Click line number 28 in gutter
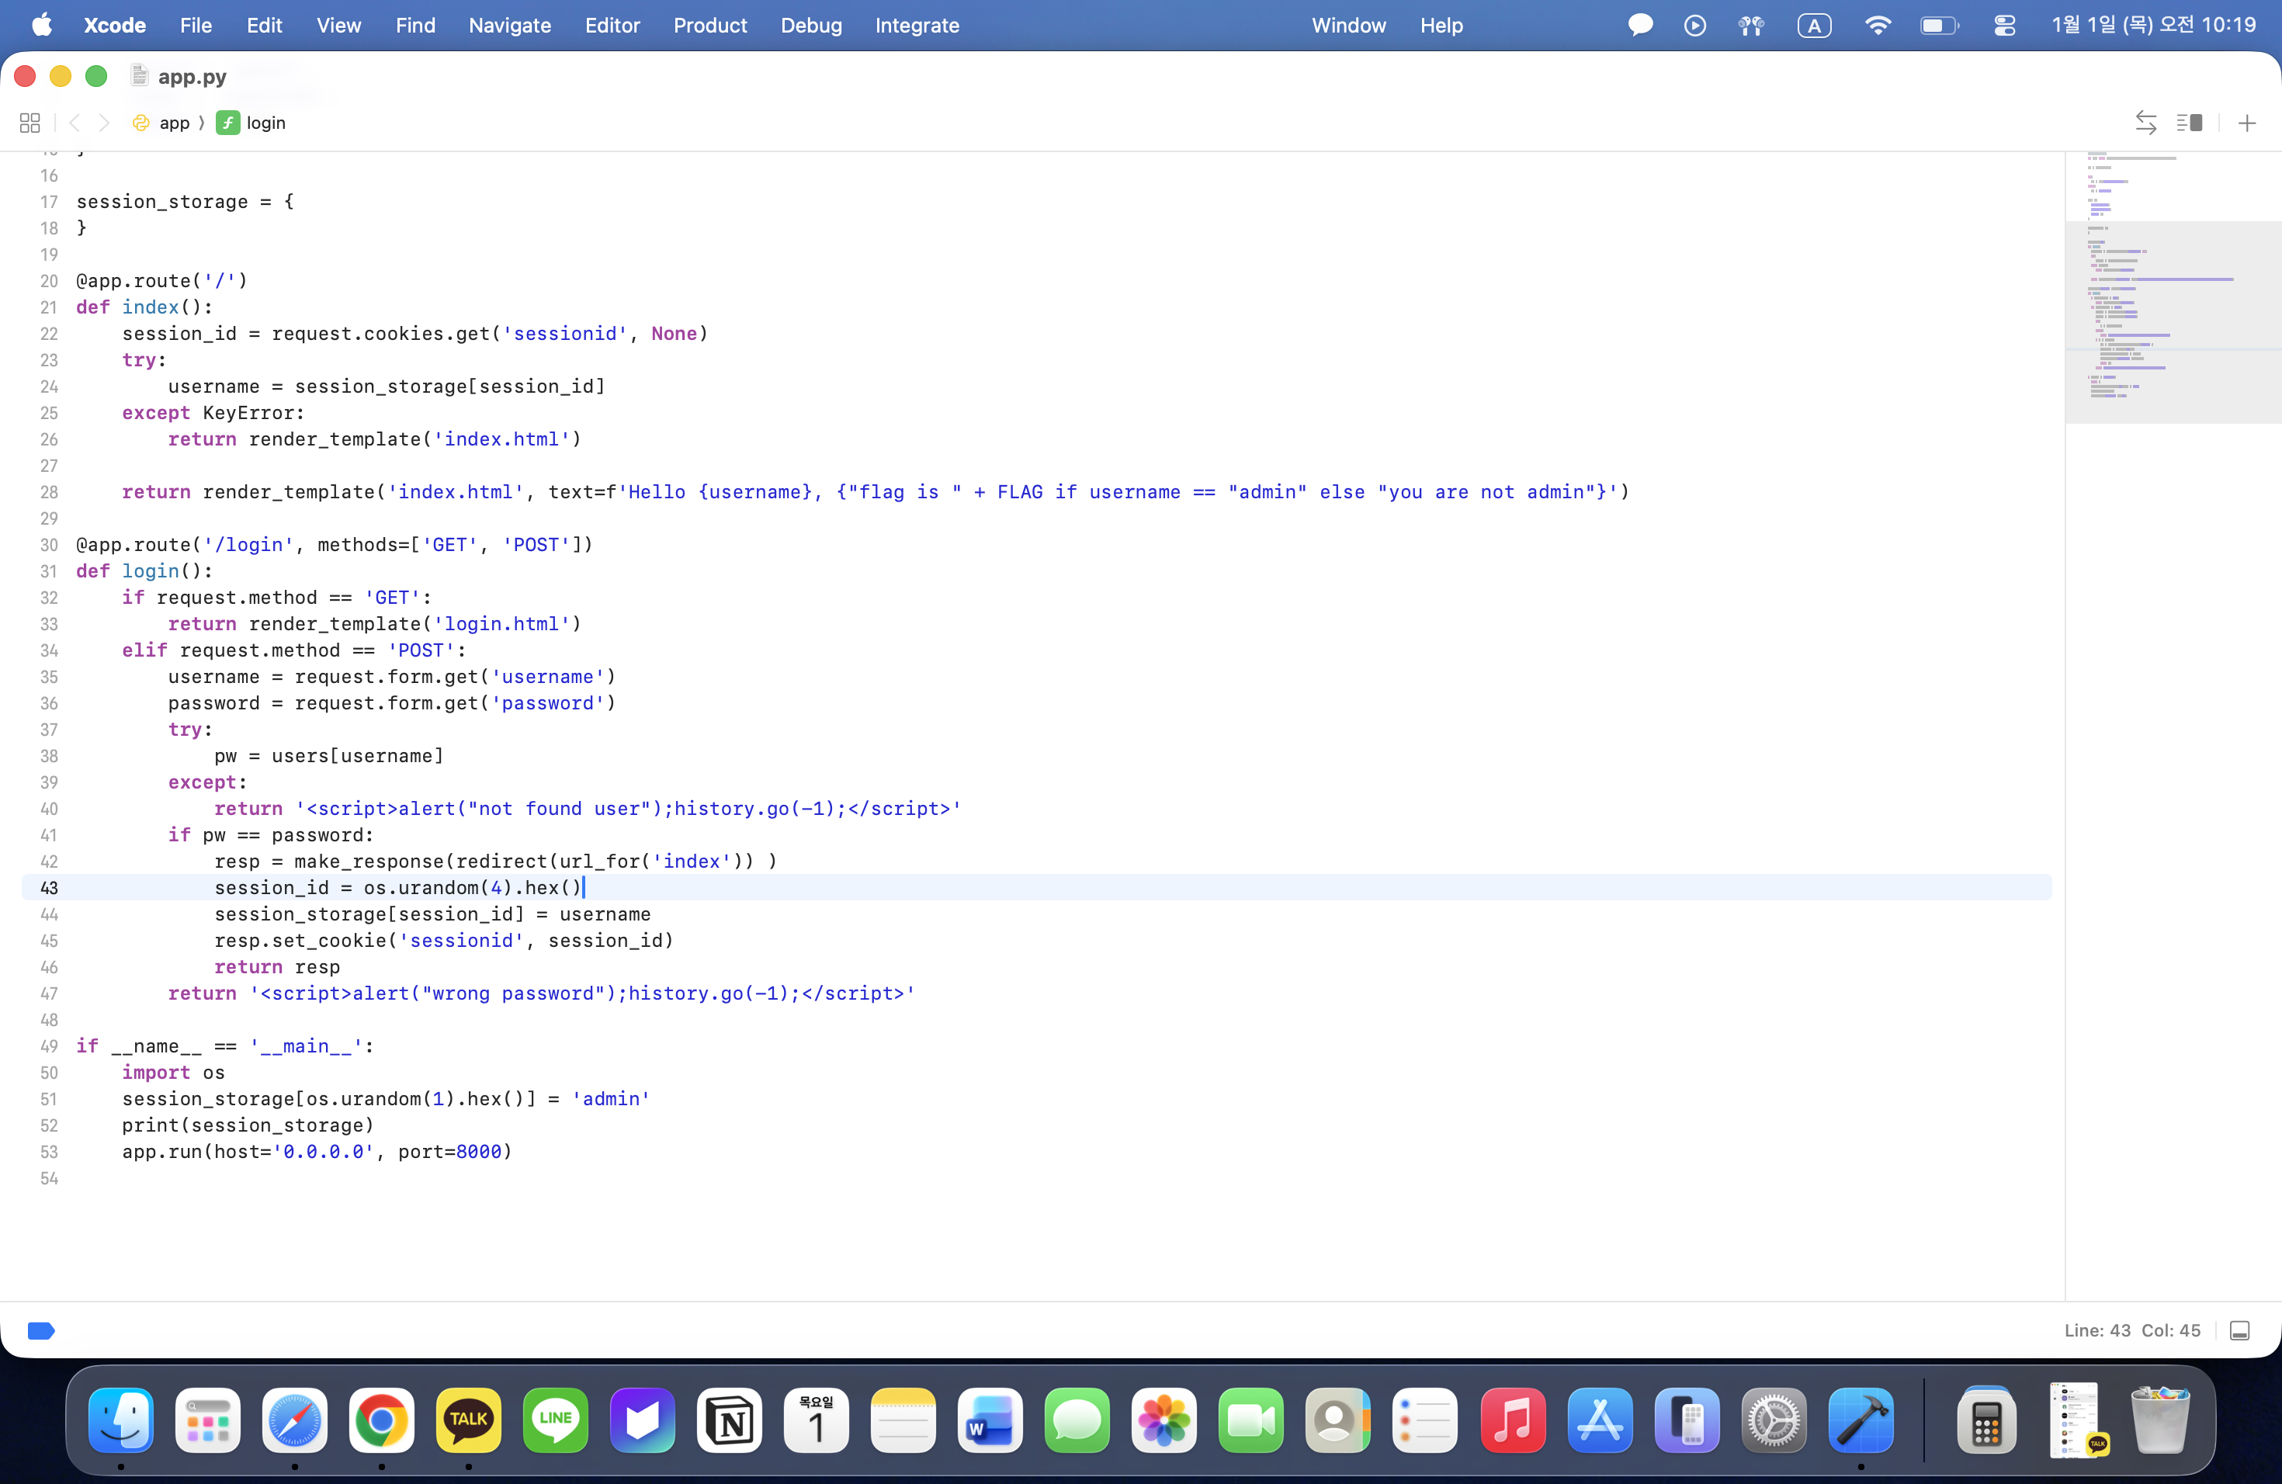 click(49, 492)
